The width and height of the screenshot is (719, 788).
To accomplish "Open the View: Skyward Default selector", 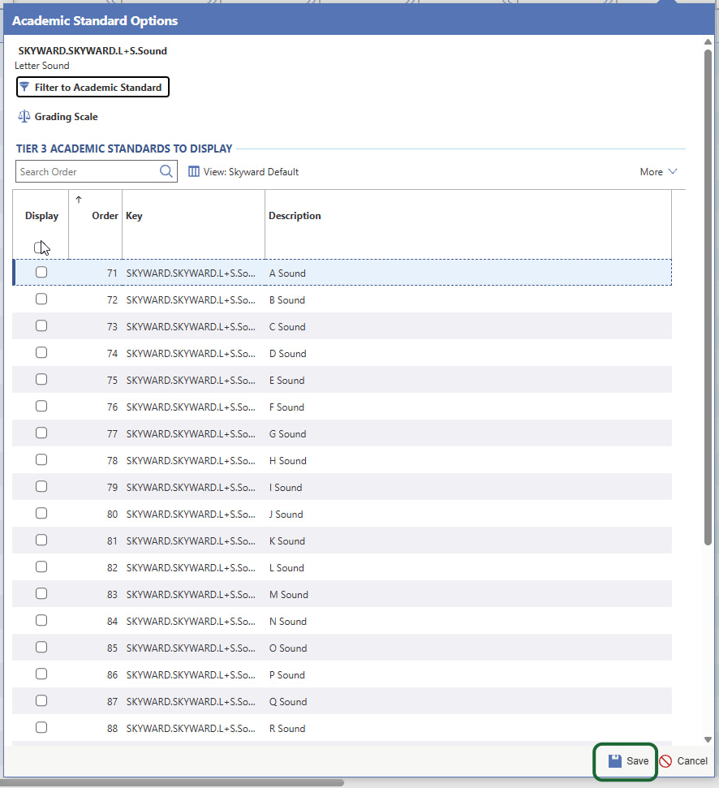I will 243,172.
